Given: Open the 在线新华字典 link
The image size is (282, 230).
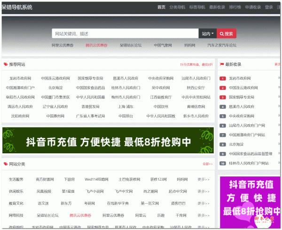Looking at the screenshot, I should pyautogui.click(x=118, y=203).
